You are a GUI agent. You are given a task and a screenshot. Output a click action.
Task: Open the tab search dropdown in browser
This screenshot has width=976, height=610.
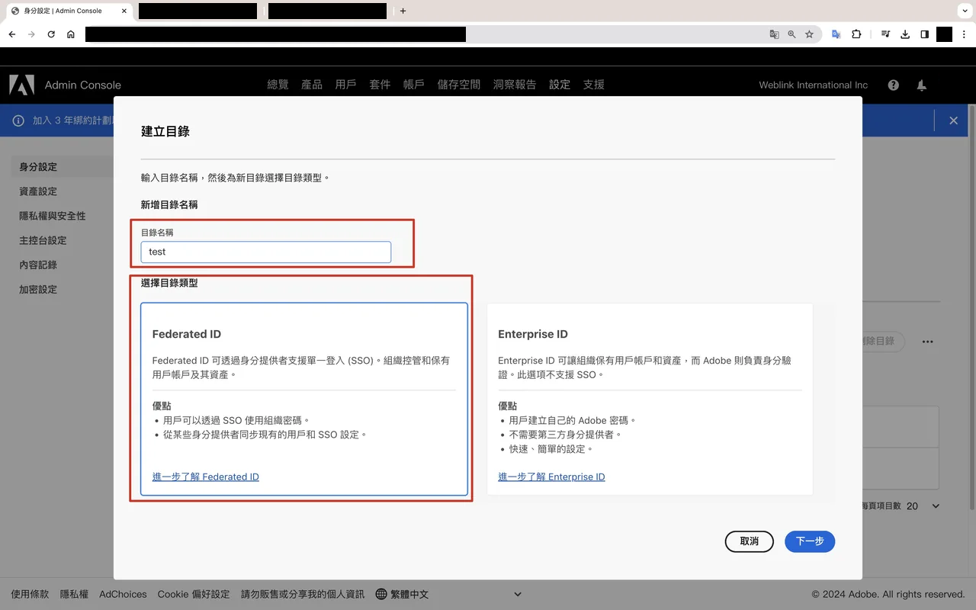964,11
